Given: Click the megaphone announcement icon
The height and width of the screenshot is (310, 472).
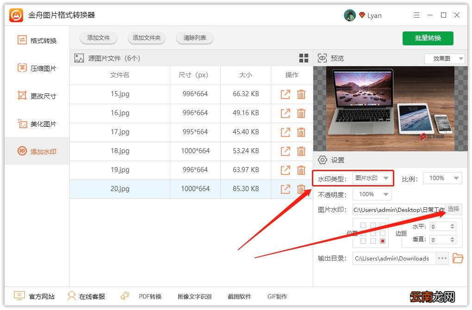Looking at the screenshot, I should click(125, 296).
